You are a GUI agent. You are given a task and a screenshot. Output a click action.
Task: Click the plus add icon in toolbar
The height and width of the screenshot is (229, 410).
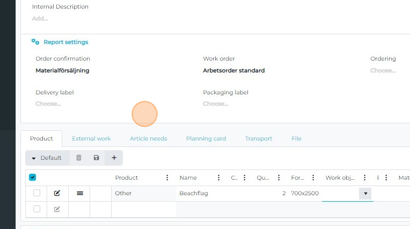point(114,158)
